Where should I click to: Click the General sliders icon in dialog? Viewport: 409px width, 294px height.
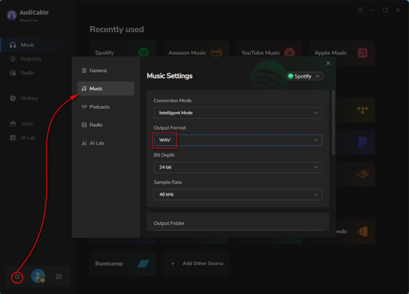click(84, 71)
